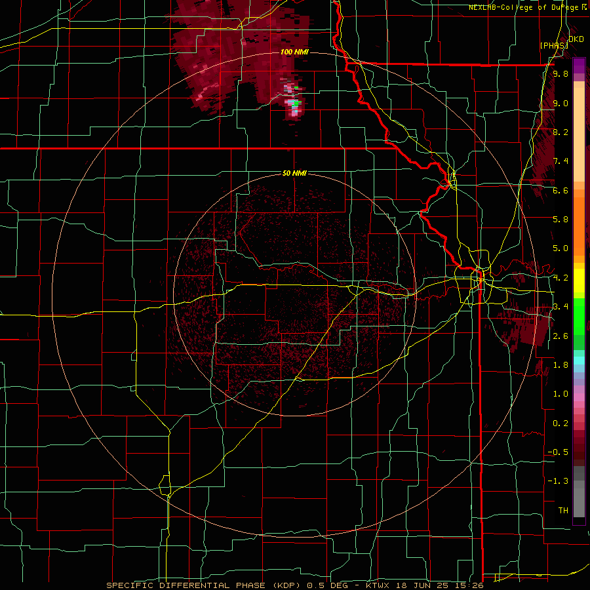Pick the bright yellow segment of the color bar
This screenshot has height=590, width=590.
click(579, 281)
